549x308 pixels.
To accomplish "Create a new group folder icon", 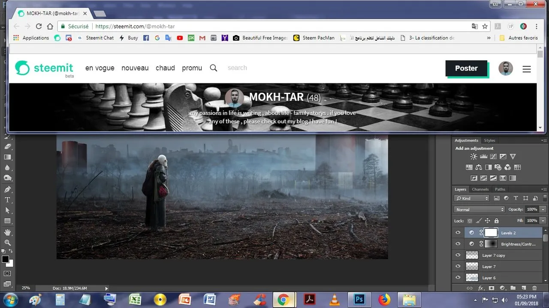I will tap(513, 288).
